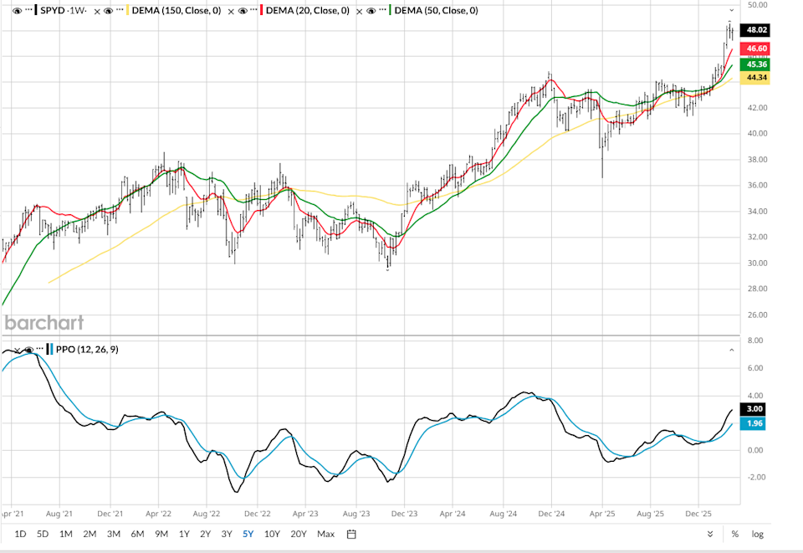Switch axis to percent scale
This screenshot has width=803, height=553.
coord(735,534)
